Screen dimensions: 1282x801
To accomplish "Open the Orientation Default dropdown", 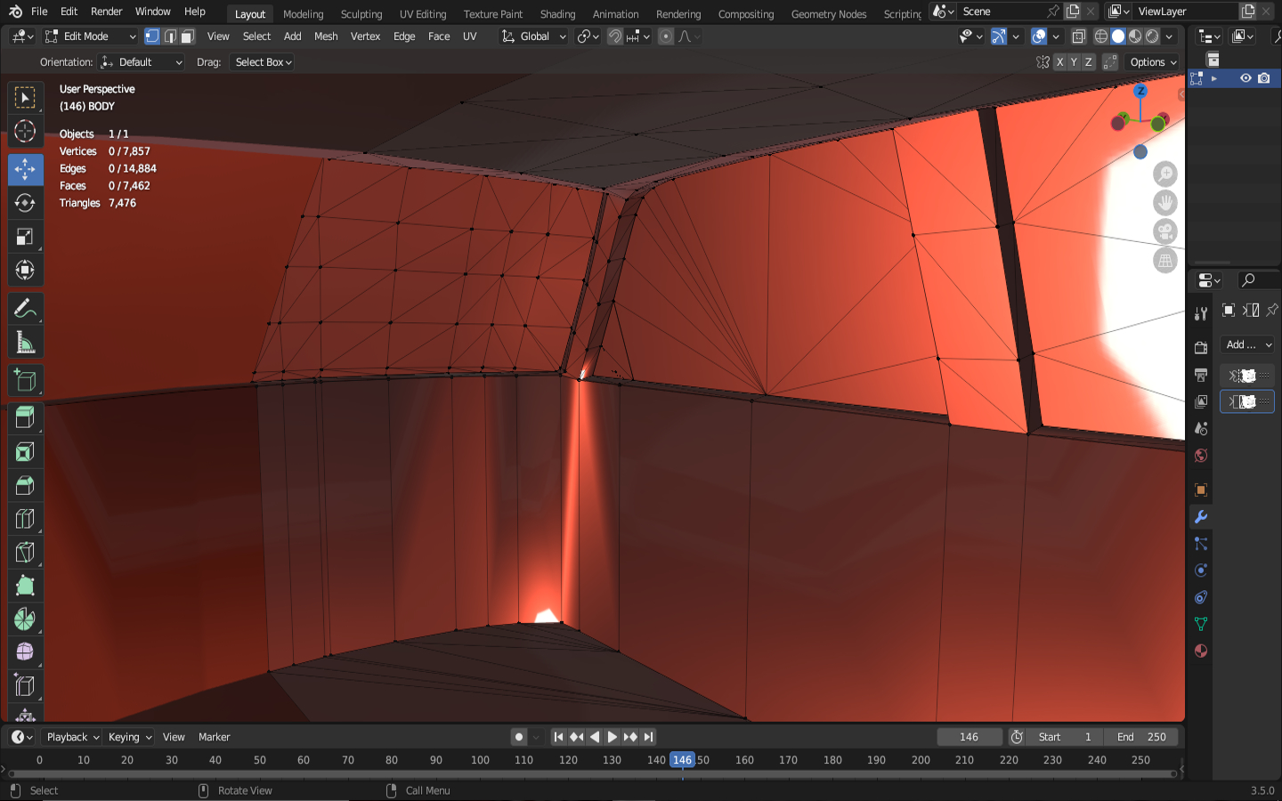I will pos(142,62).
